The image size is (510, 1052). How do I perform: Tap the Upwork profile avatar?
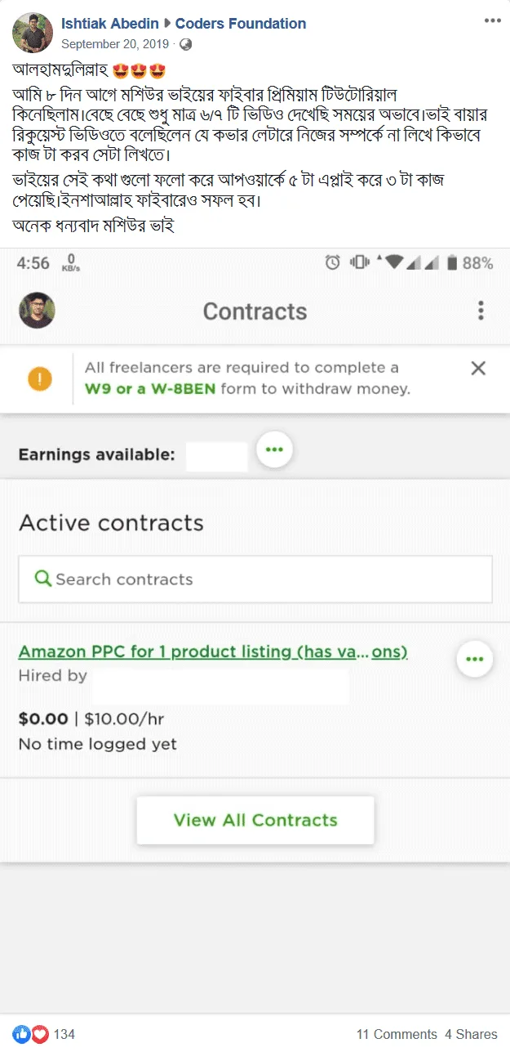37,311
